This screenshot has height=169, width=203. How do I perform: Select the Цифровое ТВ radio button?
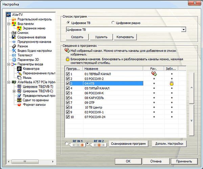coord(68,23)
